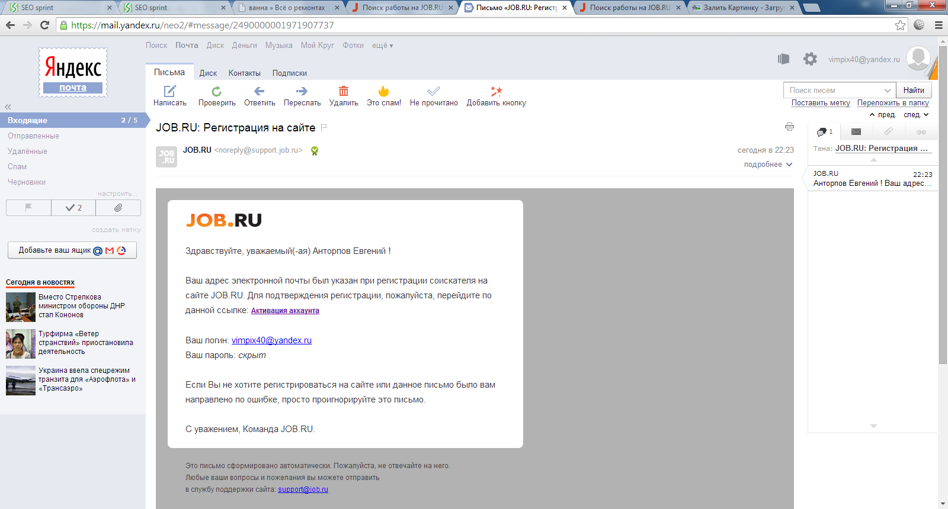Click the Проверить refresh mail icon
This screenshot has height=509, width=948.
coord(217,91)
